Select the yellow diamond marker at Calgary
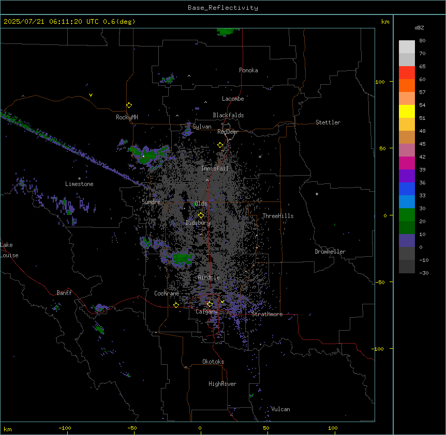This screenshot has height=435, width=446. (x=210, y=304)
